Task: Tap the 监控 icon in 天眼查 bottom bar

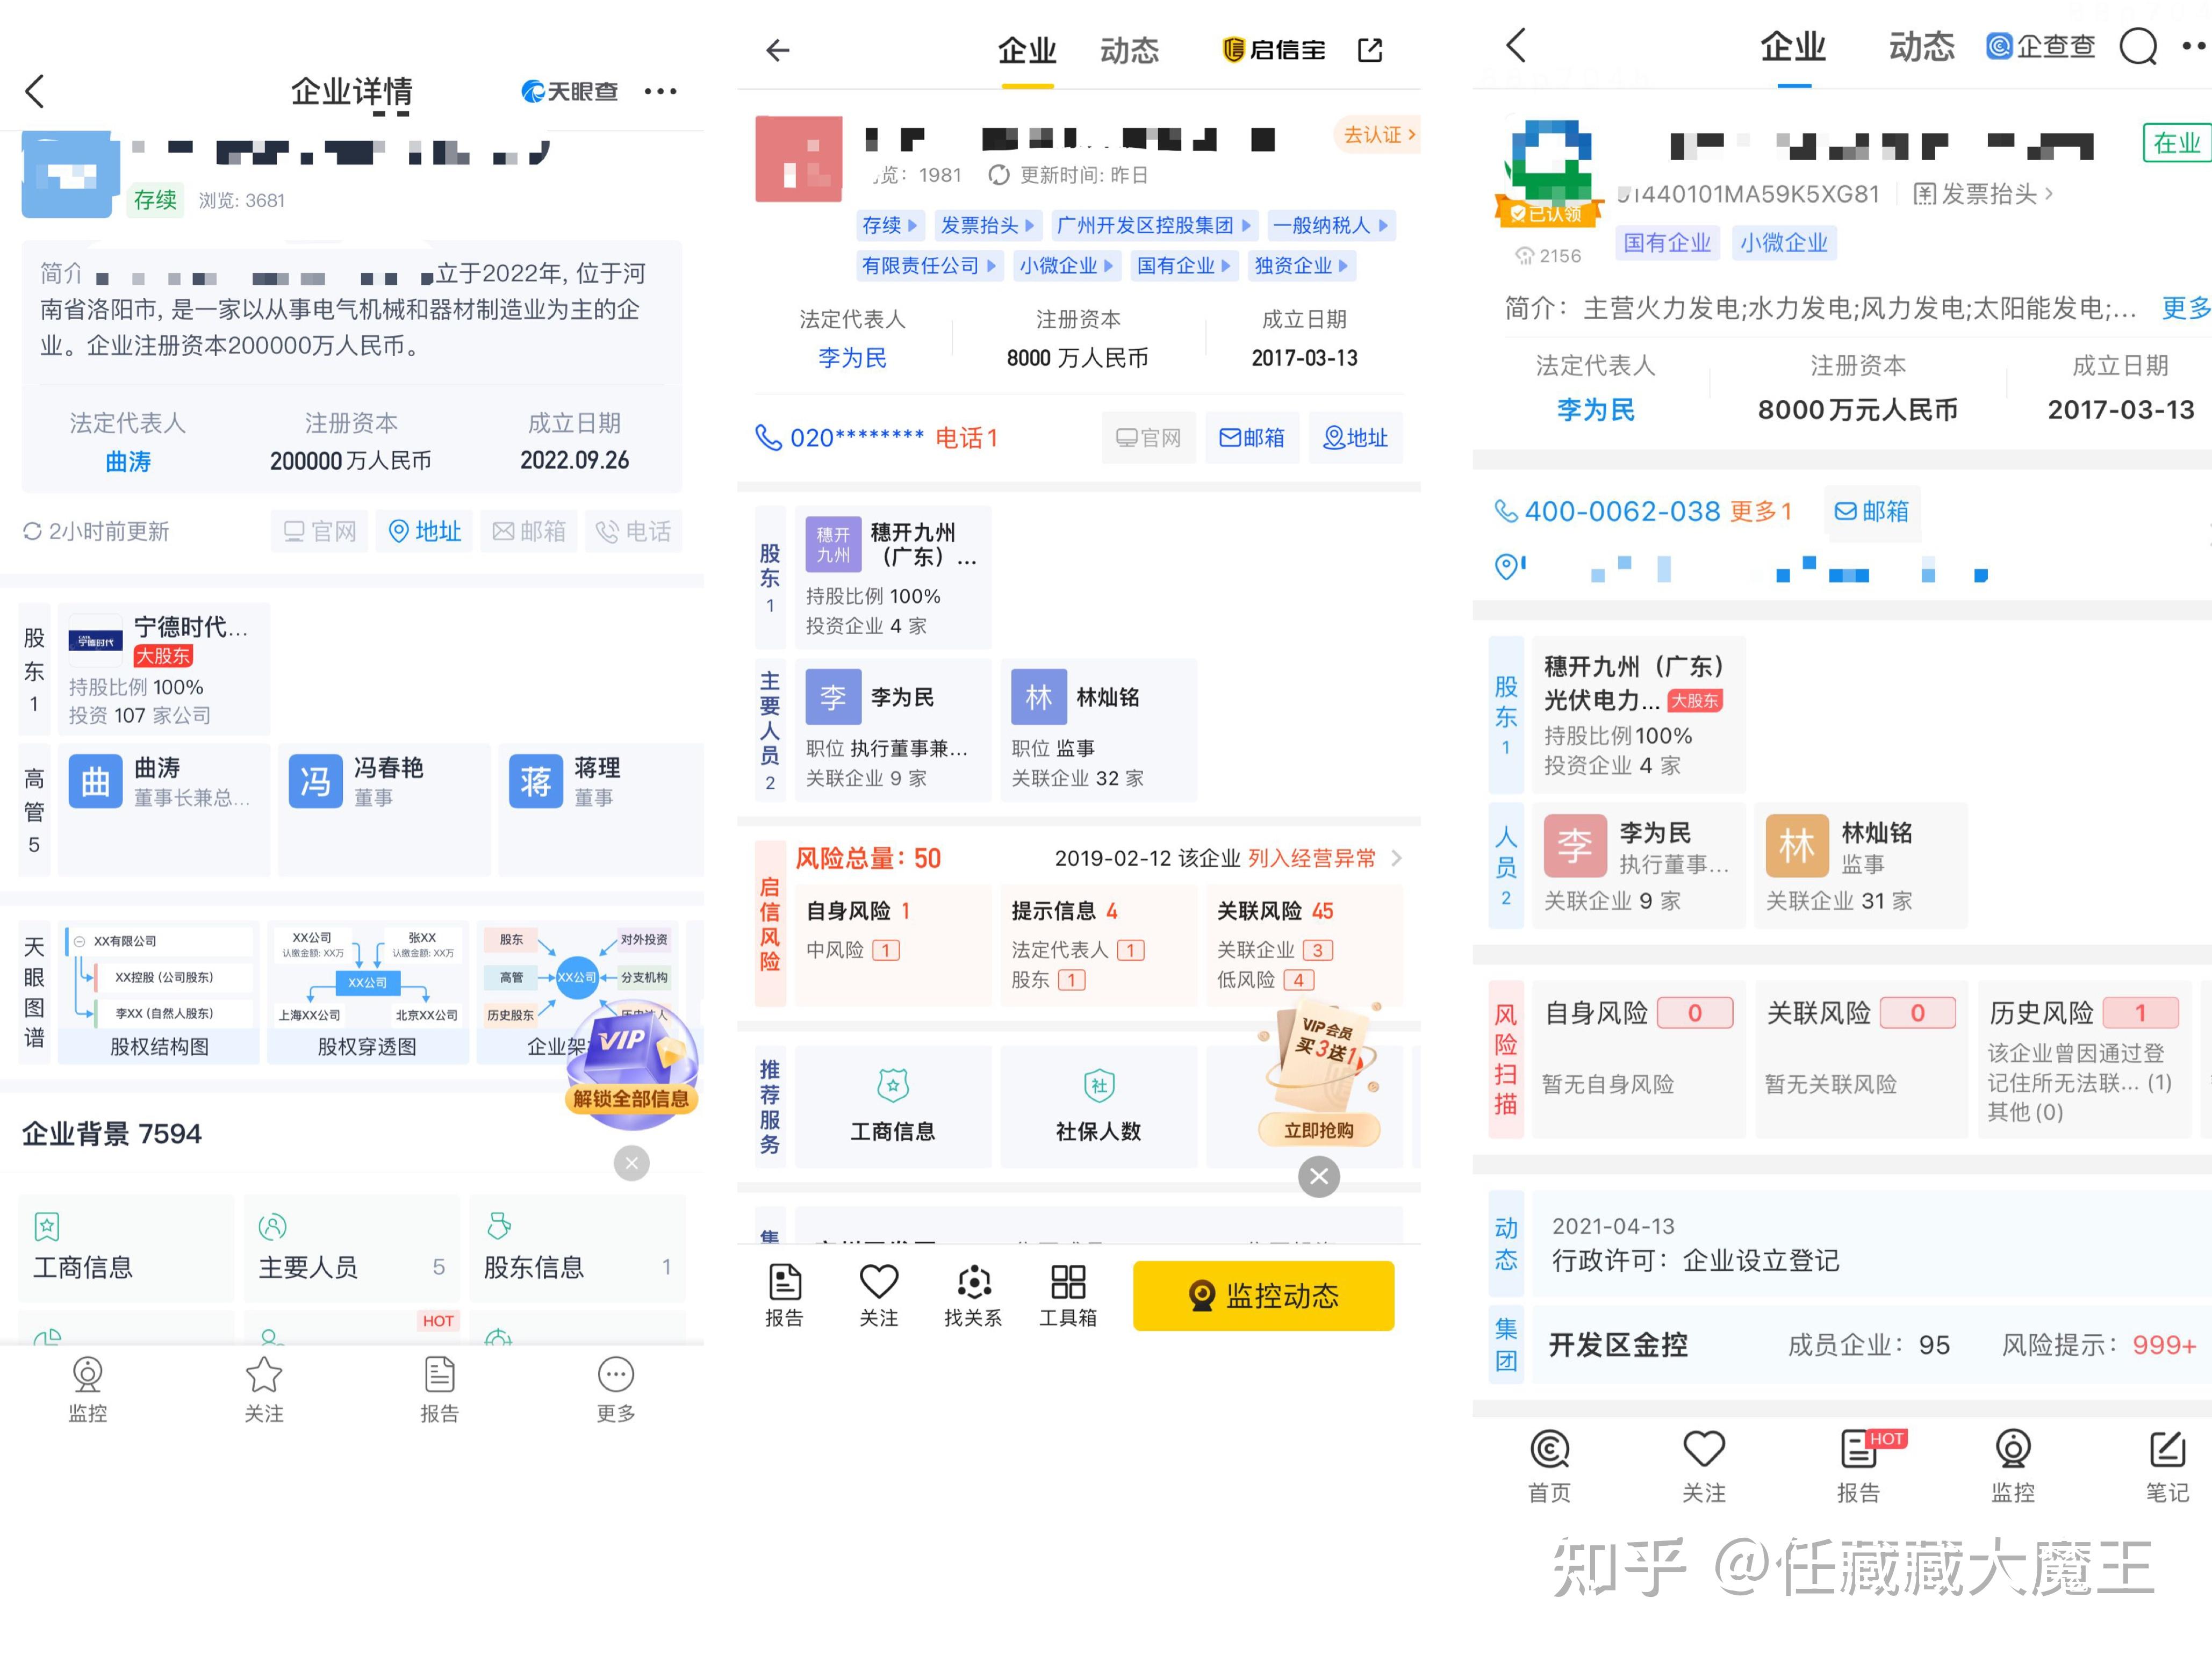Action: pos(87,1390)
